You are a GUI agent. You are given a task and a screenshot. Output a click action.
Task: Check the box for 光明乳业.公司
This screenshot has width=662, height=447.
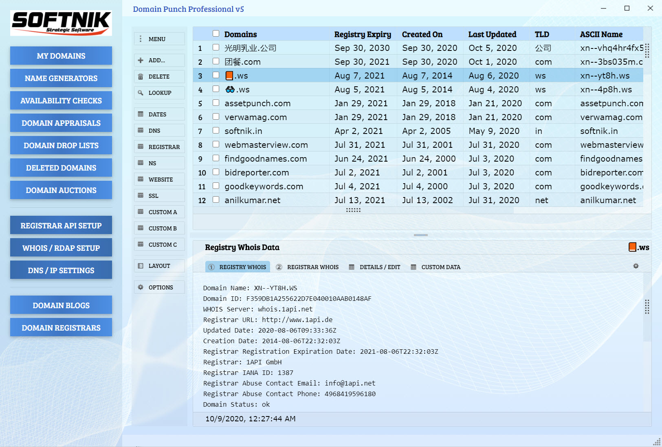[x=216, y=48]
